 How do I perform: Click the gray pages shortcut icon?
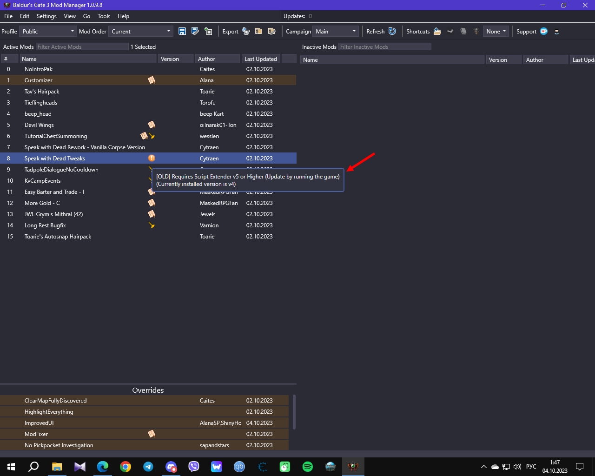pyautogui.click(x=463, y=31)
